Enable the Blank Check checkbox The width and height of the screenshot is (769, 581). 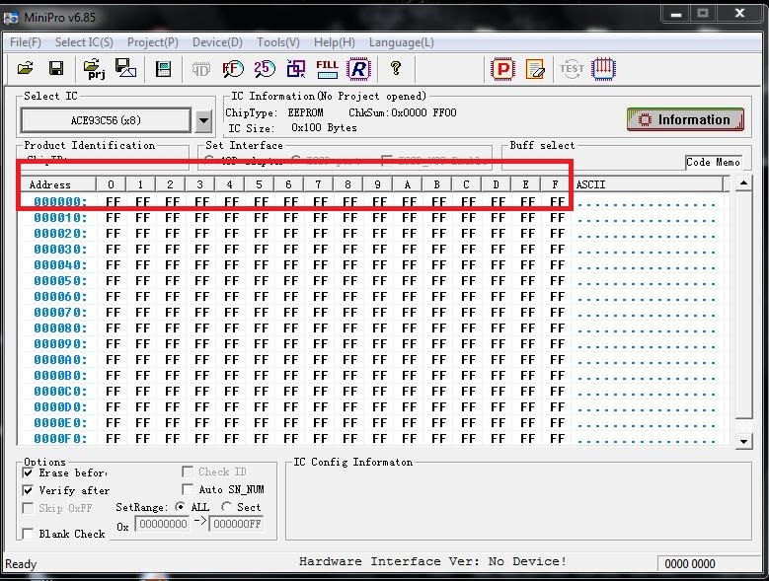click(28, 534)
